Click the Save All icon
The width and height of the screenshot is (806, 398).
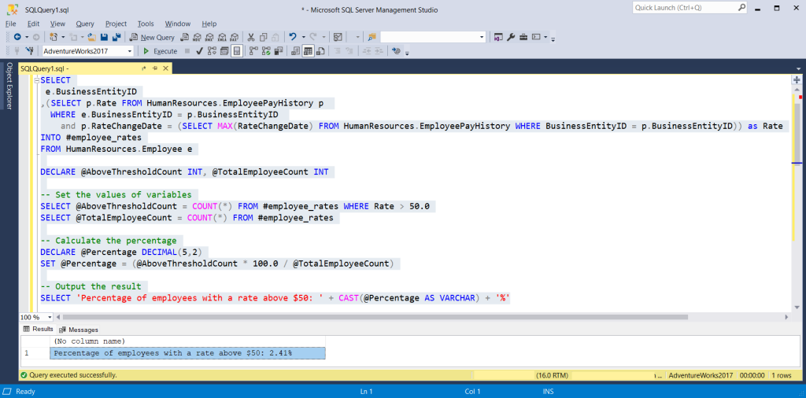(x=116, y=37)
